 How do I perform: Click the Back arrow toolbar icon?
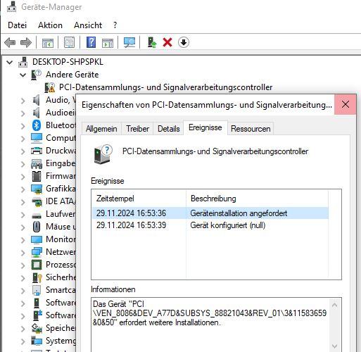click(x=10, y=42)
